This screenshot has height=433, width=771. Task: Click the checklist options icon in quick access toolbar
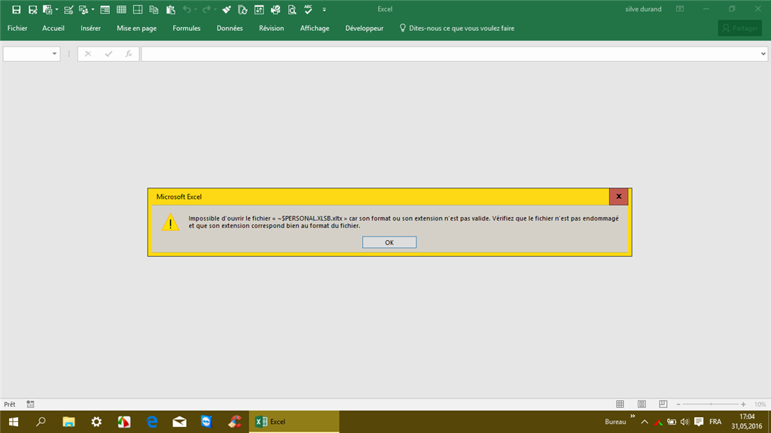tap(69, 9)
